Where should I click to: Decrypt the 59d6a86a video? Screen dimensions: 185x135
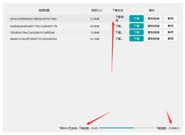(x=170, y=26)
